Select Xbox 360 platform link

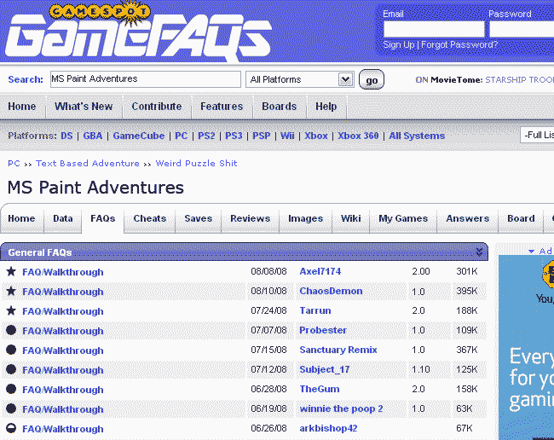(x=358, y=136)
